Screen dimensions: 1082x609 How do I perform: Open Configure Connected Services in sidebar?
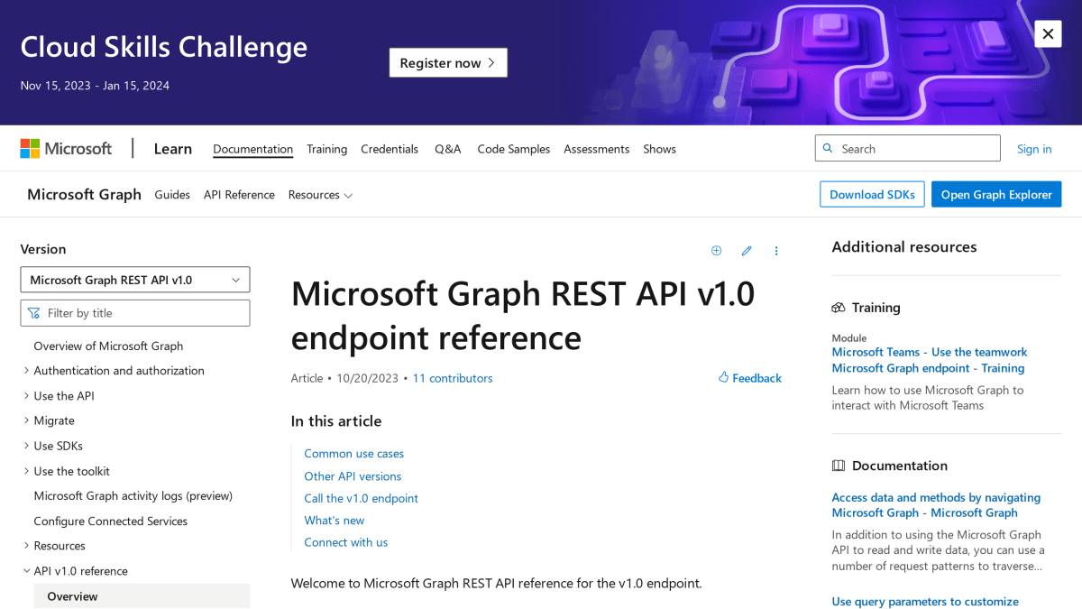click(110, 521)
